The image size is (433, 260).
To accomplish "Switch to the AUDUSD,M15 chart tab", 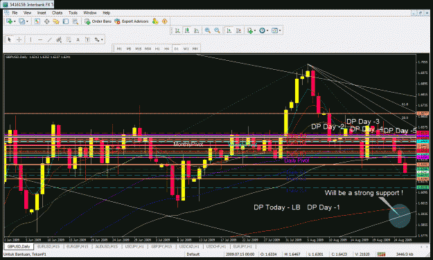I will [x=106, y=246].
